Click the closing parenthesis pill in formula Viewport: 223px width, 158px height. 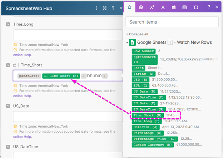coord(105,76)
